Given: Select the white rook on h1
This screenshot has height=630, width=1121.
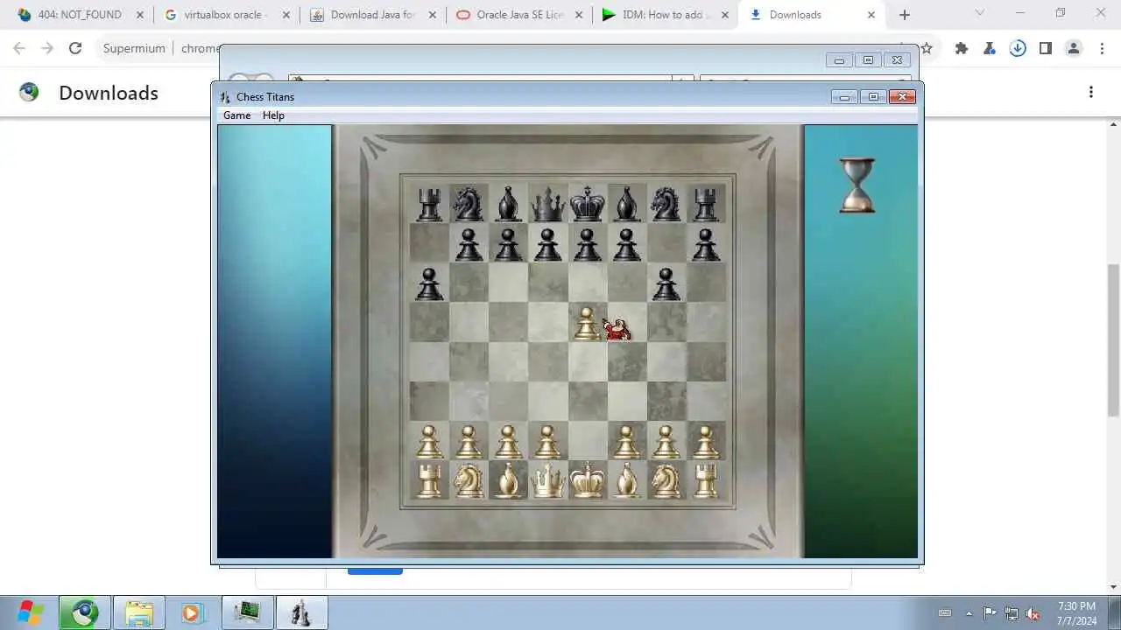Looking at the screenshot, I should click(x=706, y=480).
